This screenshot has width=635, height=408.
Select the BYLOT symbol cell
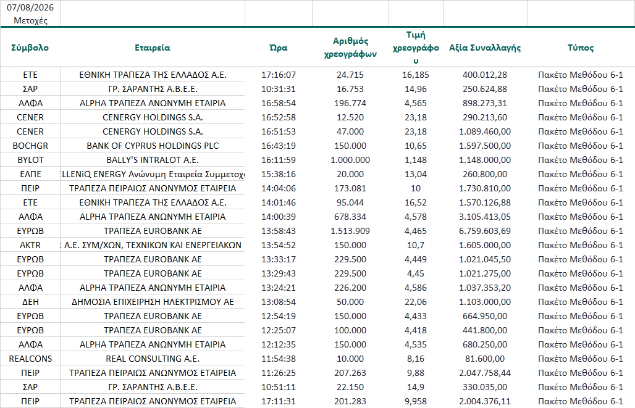pos(30,160)
